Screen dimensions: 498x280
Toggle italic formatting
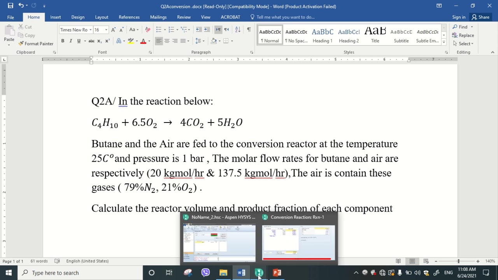(71, 41)
